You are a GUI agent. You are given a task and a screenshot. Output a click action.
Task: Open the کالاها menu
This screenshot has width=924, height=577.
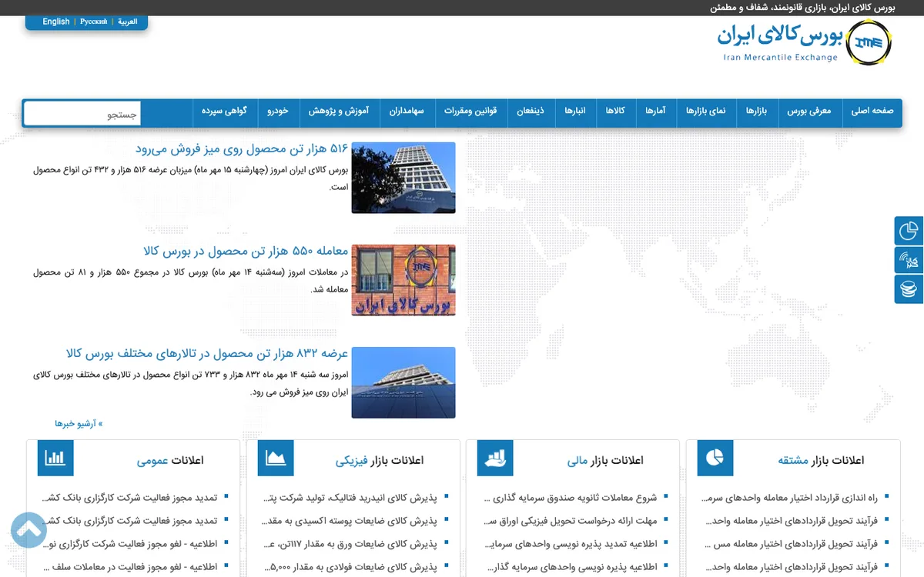(x=614, y=112)
